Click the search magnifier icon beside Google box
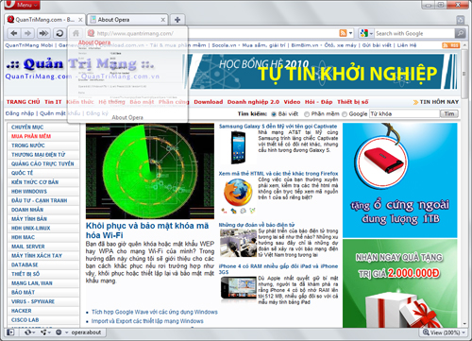Viewport: 472px width, 341px height. click(x=460, y=33)
